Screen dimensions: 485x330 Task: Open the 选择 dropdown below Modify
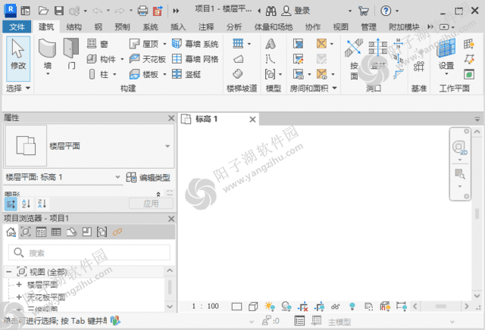tap(18, 89)
